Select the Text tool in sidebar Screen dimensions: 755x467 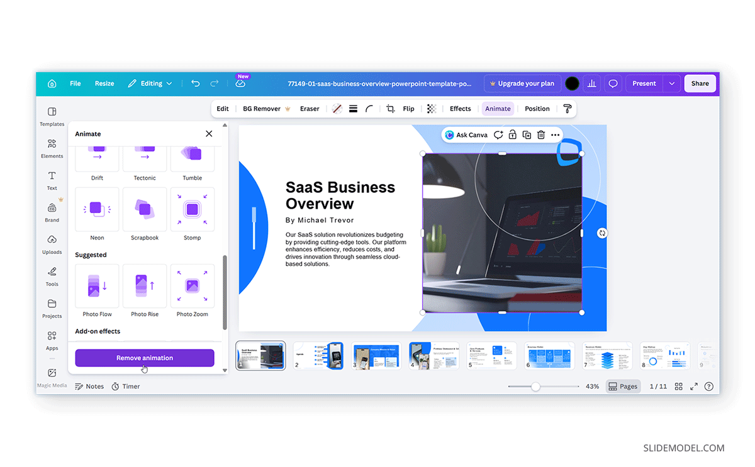pyautogui.click(x=52, y=180)
